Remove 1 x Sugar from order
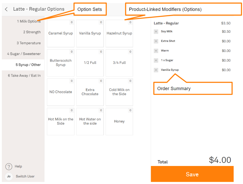This screenshot has width=243, height=184. coord(156,60)
